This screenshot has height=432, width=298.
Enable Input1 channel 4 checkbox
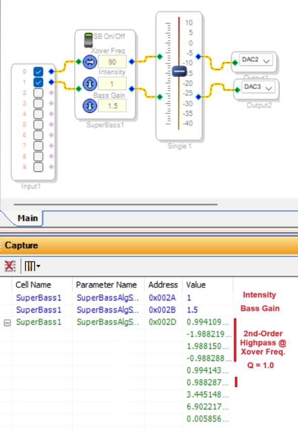coord(38,114)
